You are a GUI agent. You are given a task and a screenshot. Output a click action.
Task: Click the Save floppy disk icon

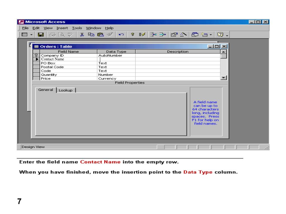pyautogui.click(x=41, y=34)
